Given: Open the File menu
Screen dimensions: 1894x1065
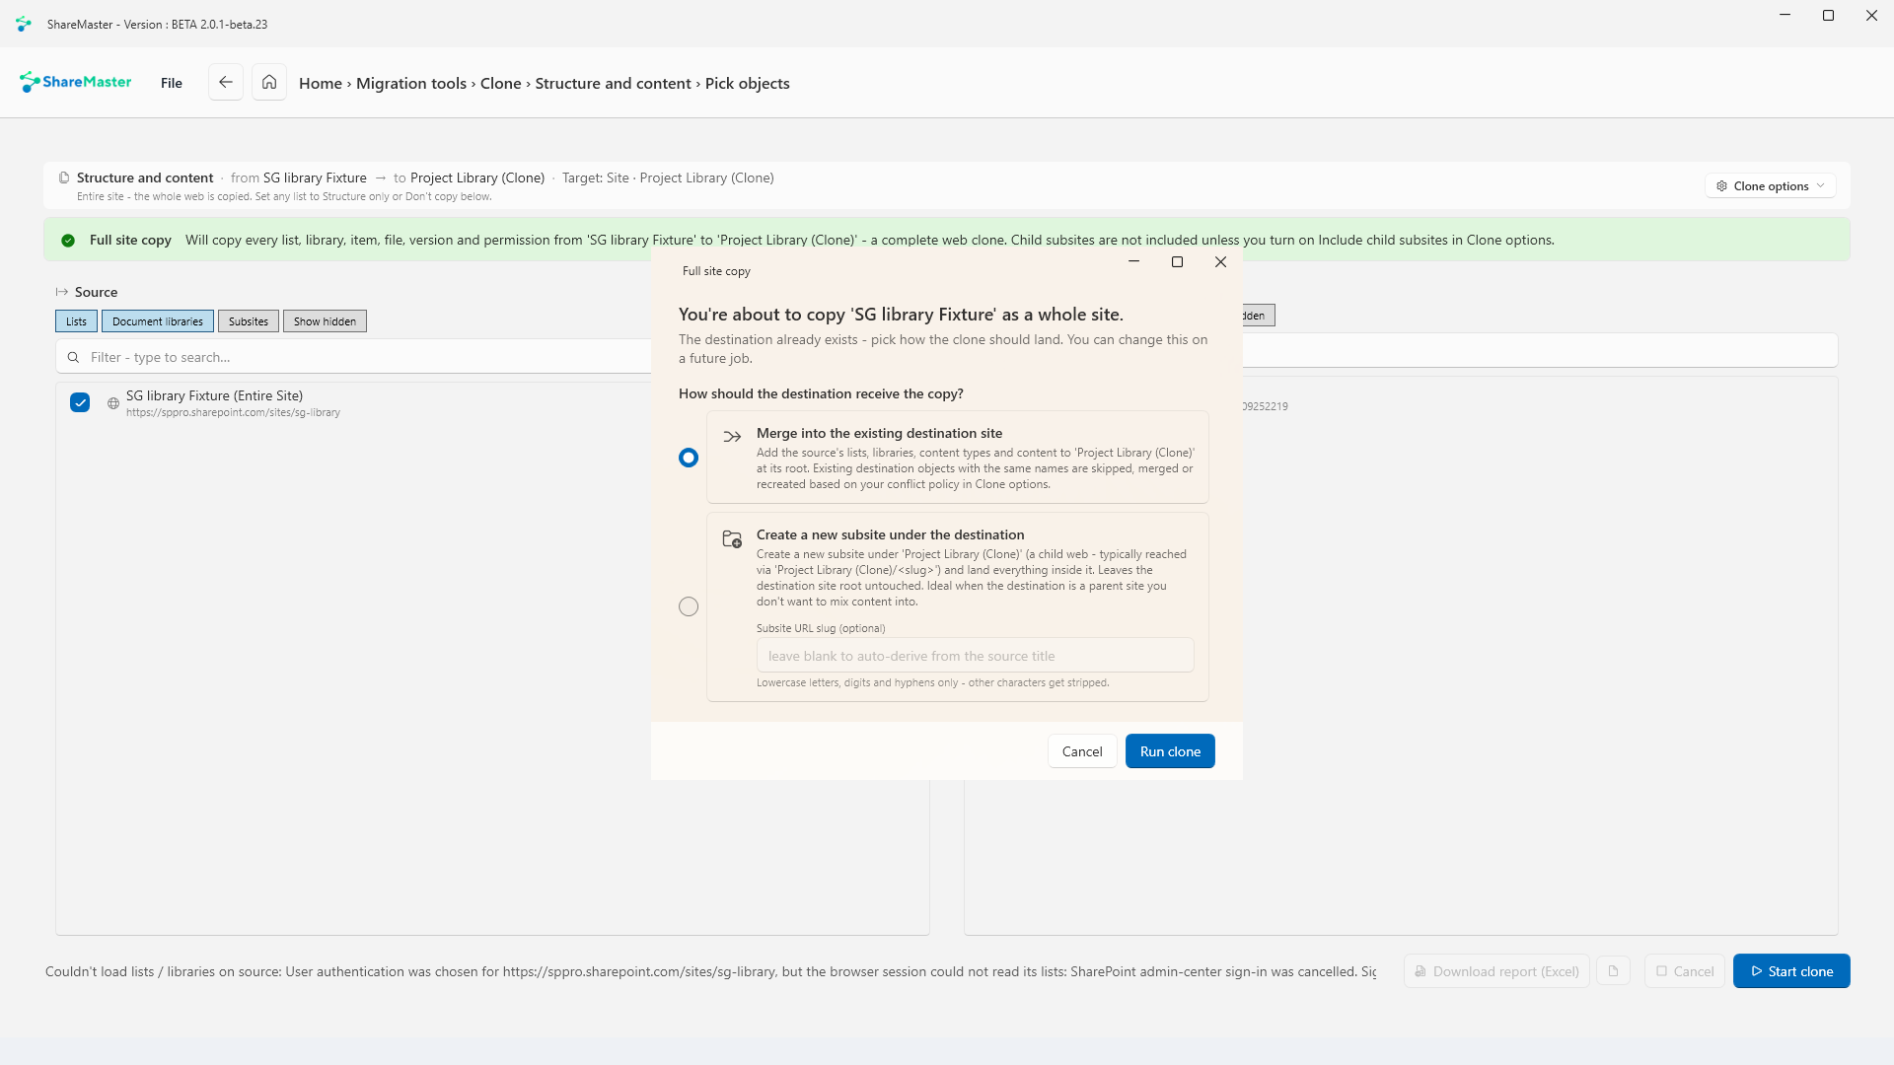Looking at the screenshot, I should click(172, 83).
